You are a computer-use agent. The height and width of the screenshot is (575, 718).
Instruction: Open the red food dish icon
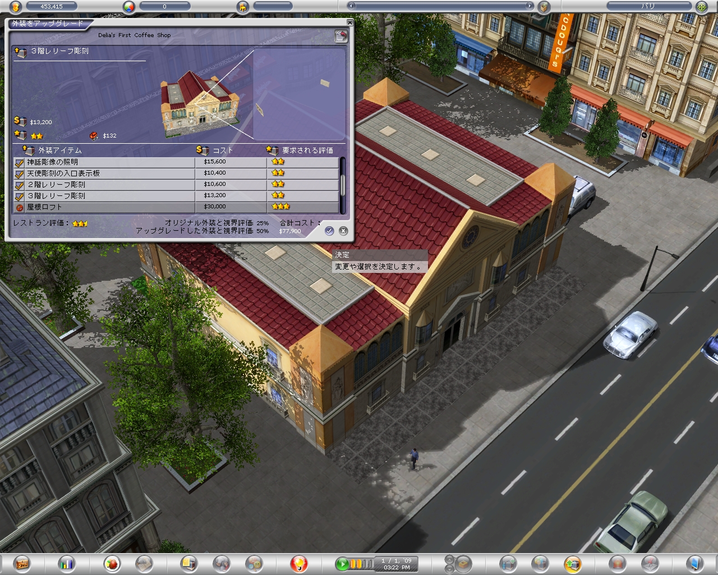[113, 563]
